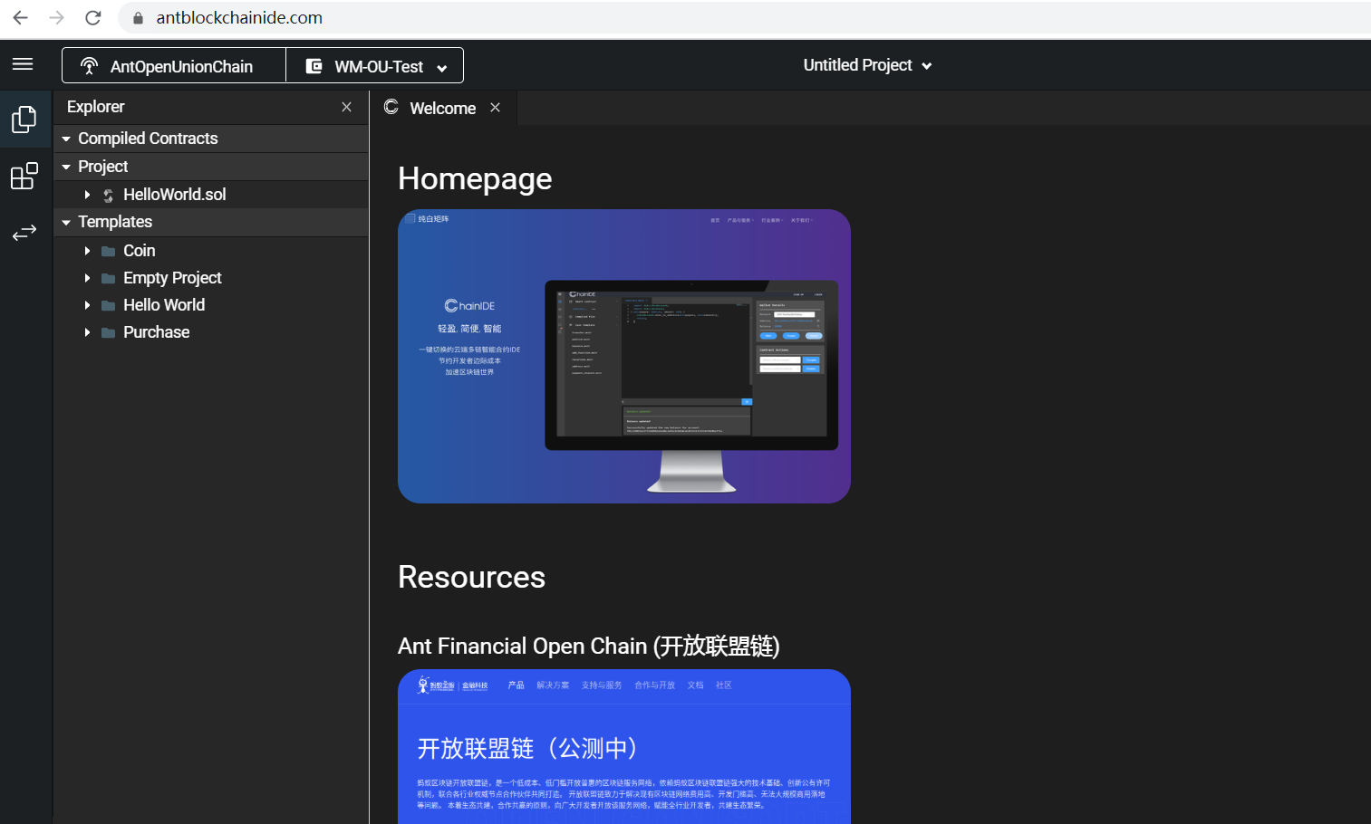This screenshot has height=824, width=1371.
Task: Switch to the Welcome tab
Action: pyautogui.click(x=442, y=108)
